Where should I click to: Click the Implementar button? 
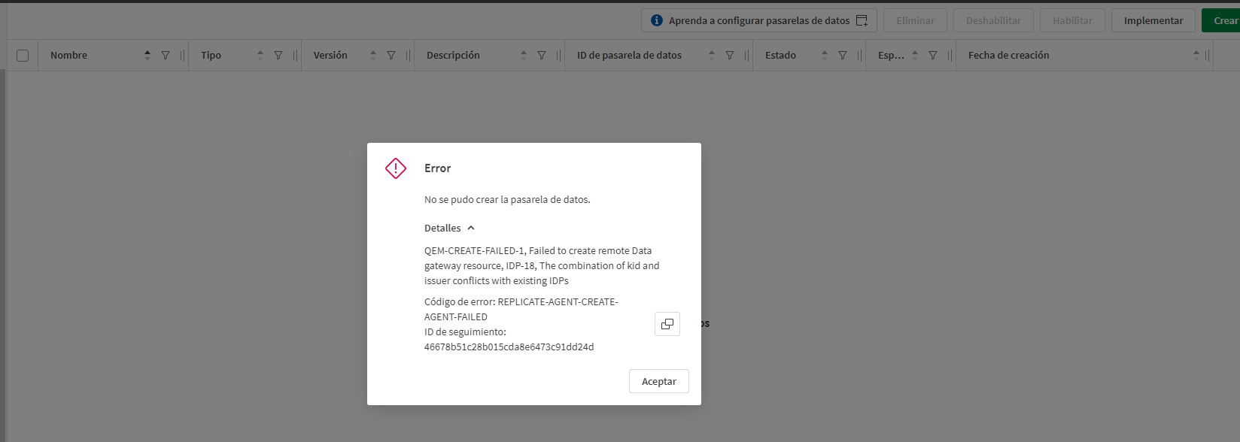click(x=1153, y=20)
